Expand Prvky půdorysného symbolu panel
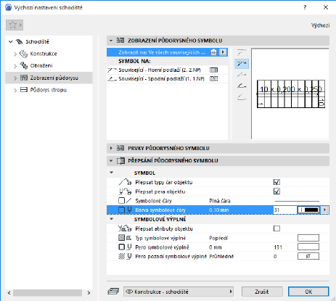The height and width of the screenshot is (301, 336). 111,148
